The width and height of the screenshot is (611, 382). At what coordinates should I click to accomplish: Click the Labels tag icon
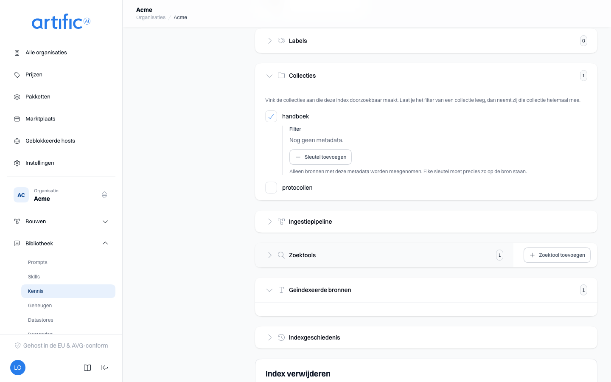point(281,41)
